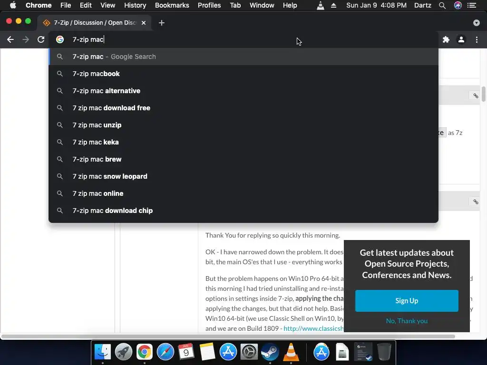Open Notification Center list icon
Viewport: 487px width, 365px height.
point(472,5)
